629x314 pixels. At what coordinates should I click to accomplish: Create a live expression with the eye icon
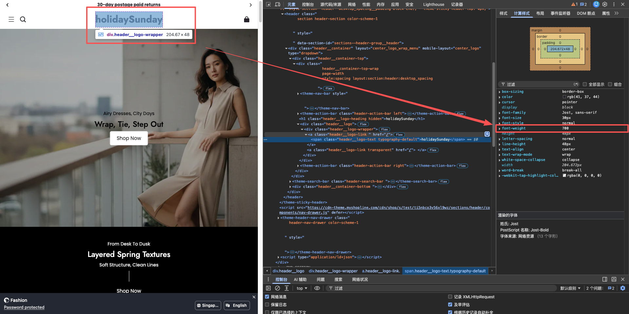317,288
